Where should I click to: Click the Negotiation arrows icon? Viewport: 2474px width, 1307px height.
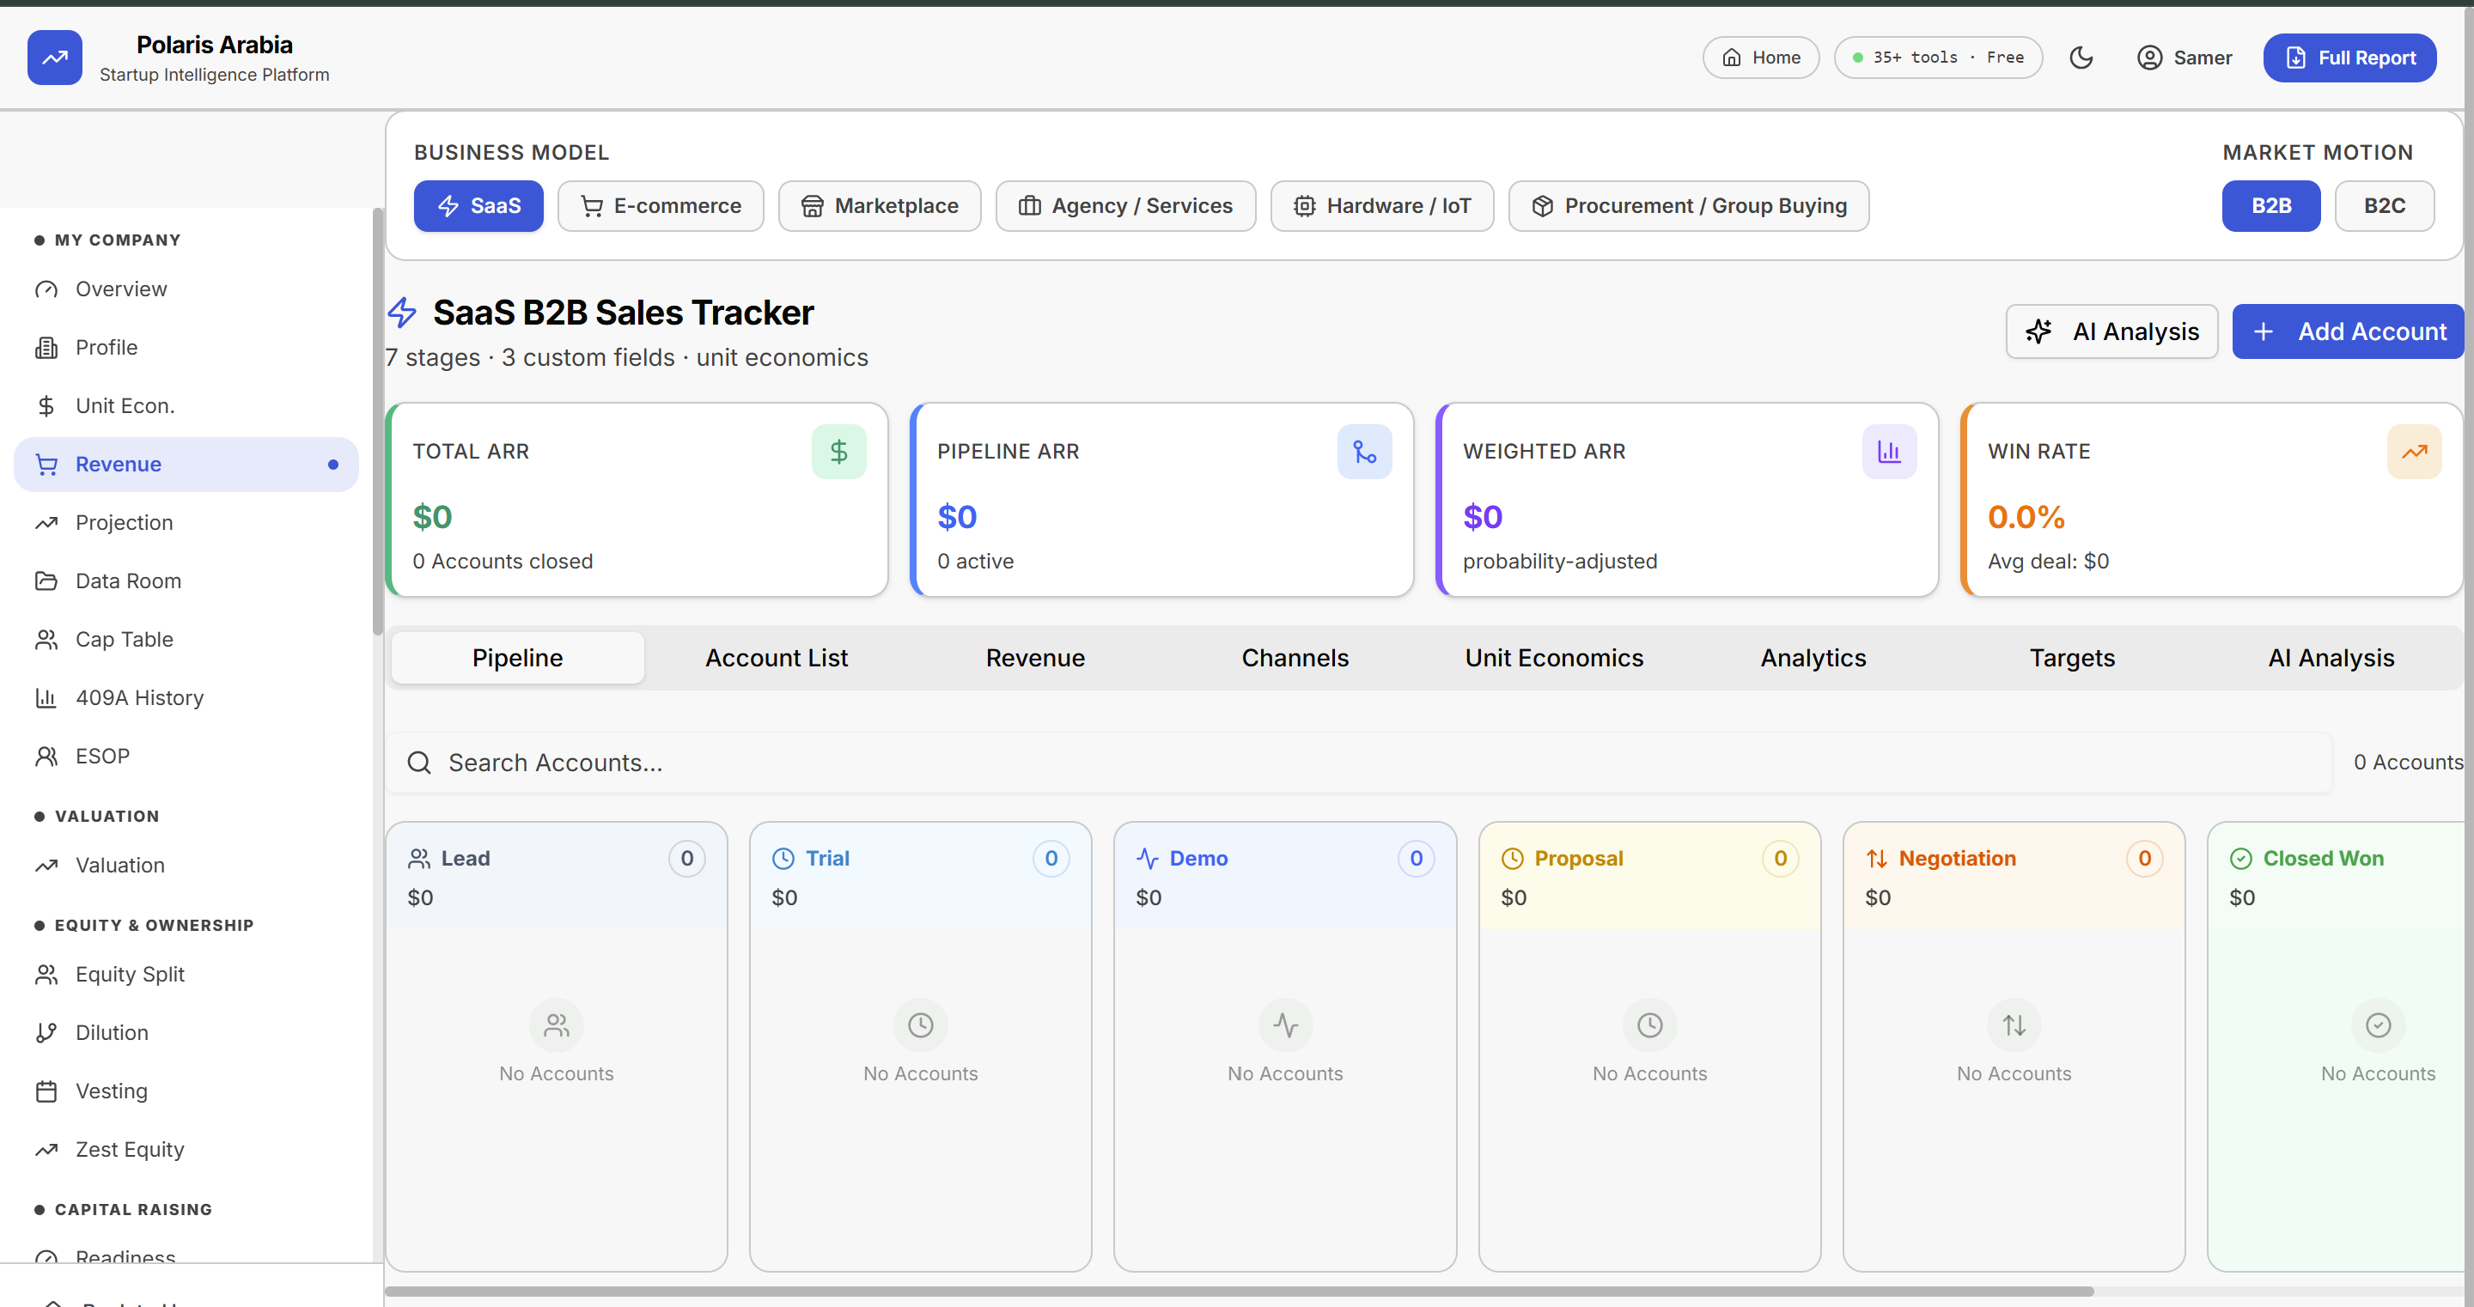tap(1875, 859)
